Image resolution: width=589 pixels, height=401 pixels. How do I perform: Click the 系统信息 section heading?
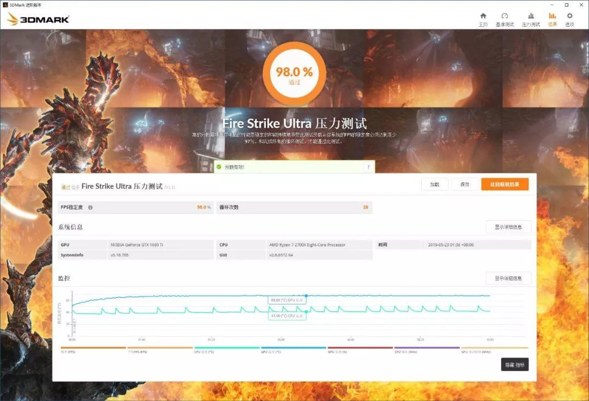coord(70,227)
